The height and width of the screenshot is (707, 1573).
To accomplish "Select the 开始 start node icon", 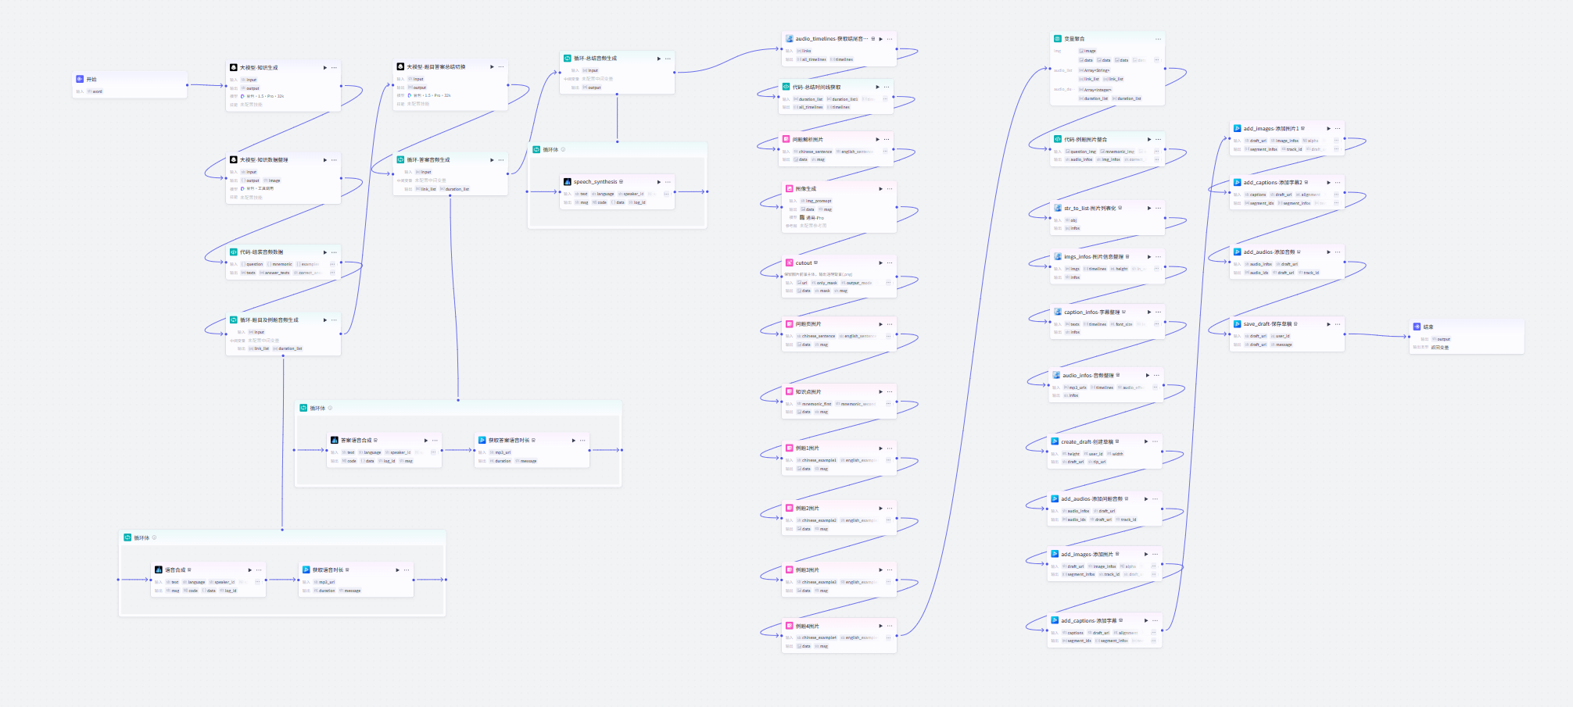I will [80, 79].
